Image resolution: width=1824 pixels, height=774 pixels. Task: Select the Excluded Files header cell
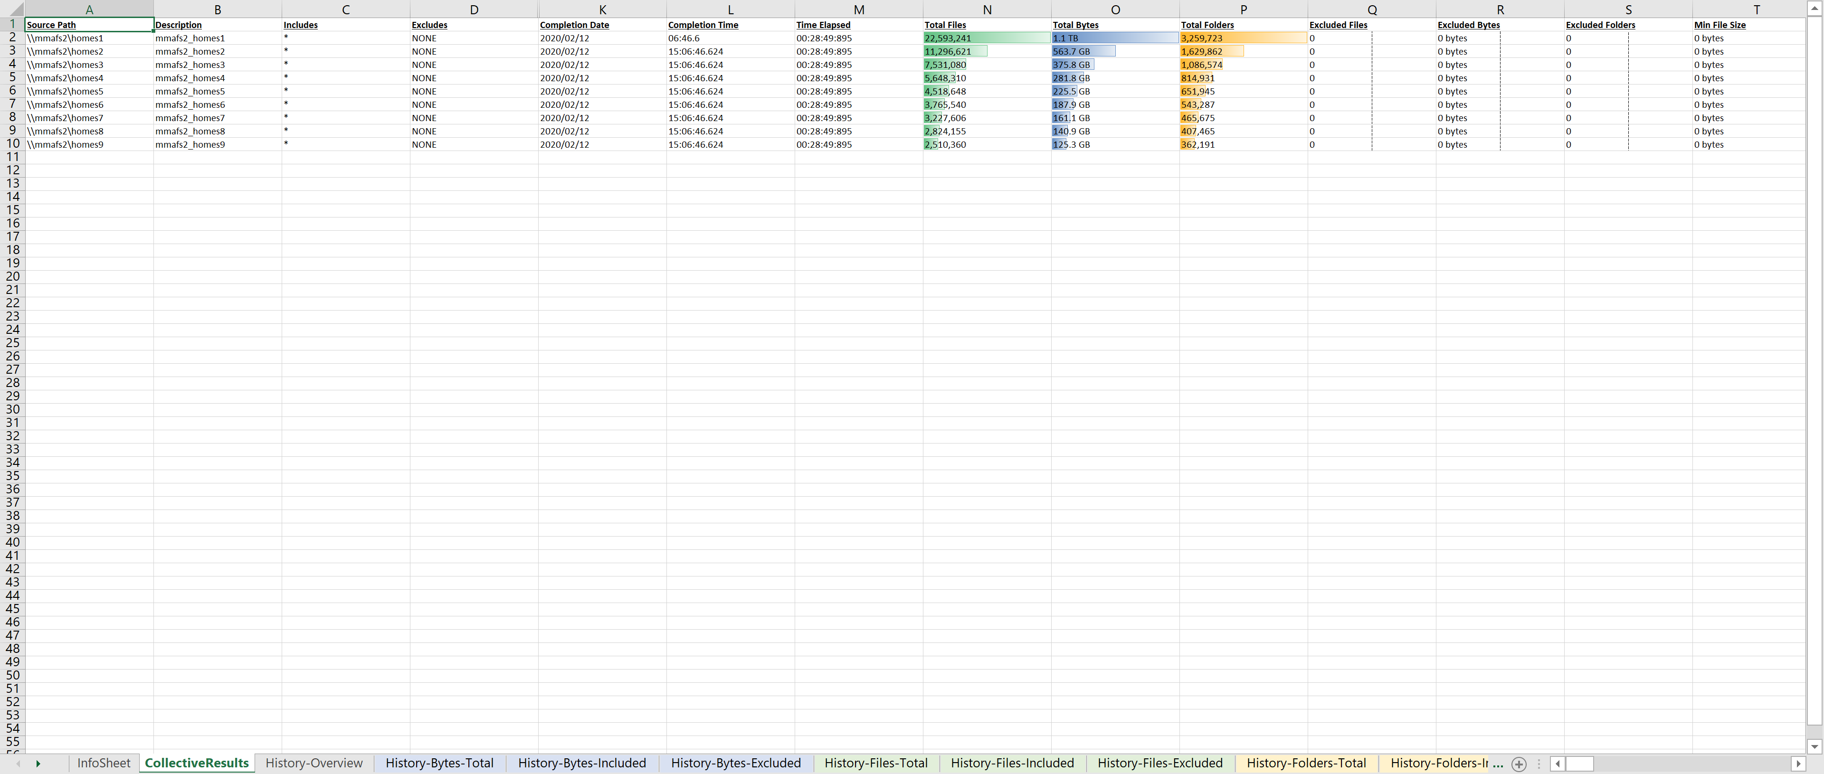point(1371,25)
